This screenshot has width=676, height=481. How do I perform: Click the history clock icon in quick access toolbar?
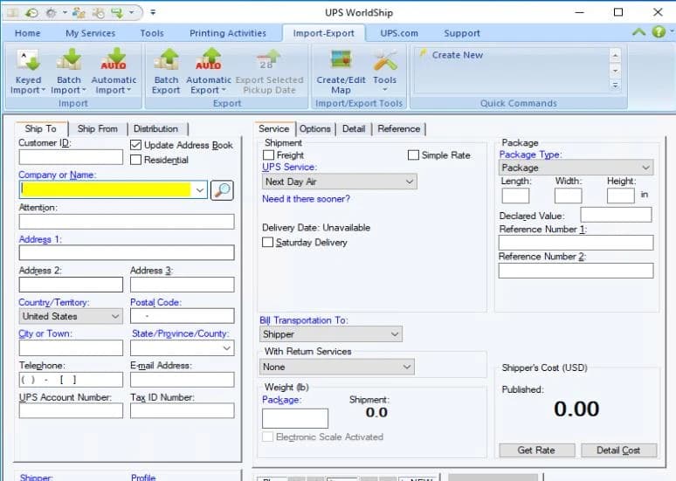coord(31,13)
